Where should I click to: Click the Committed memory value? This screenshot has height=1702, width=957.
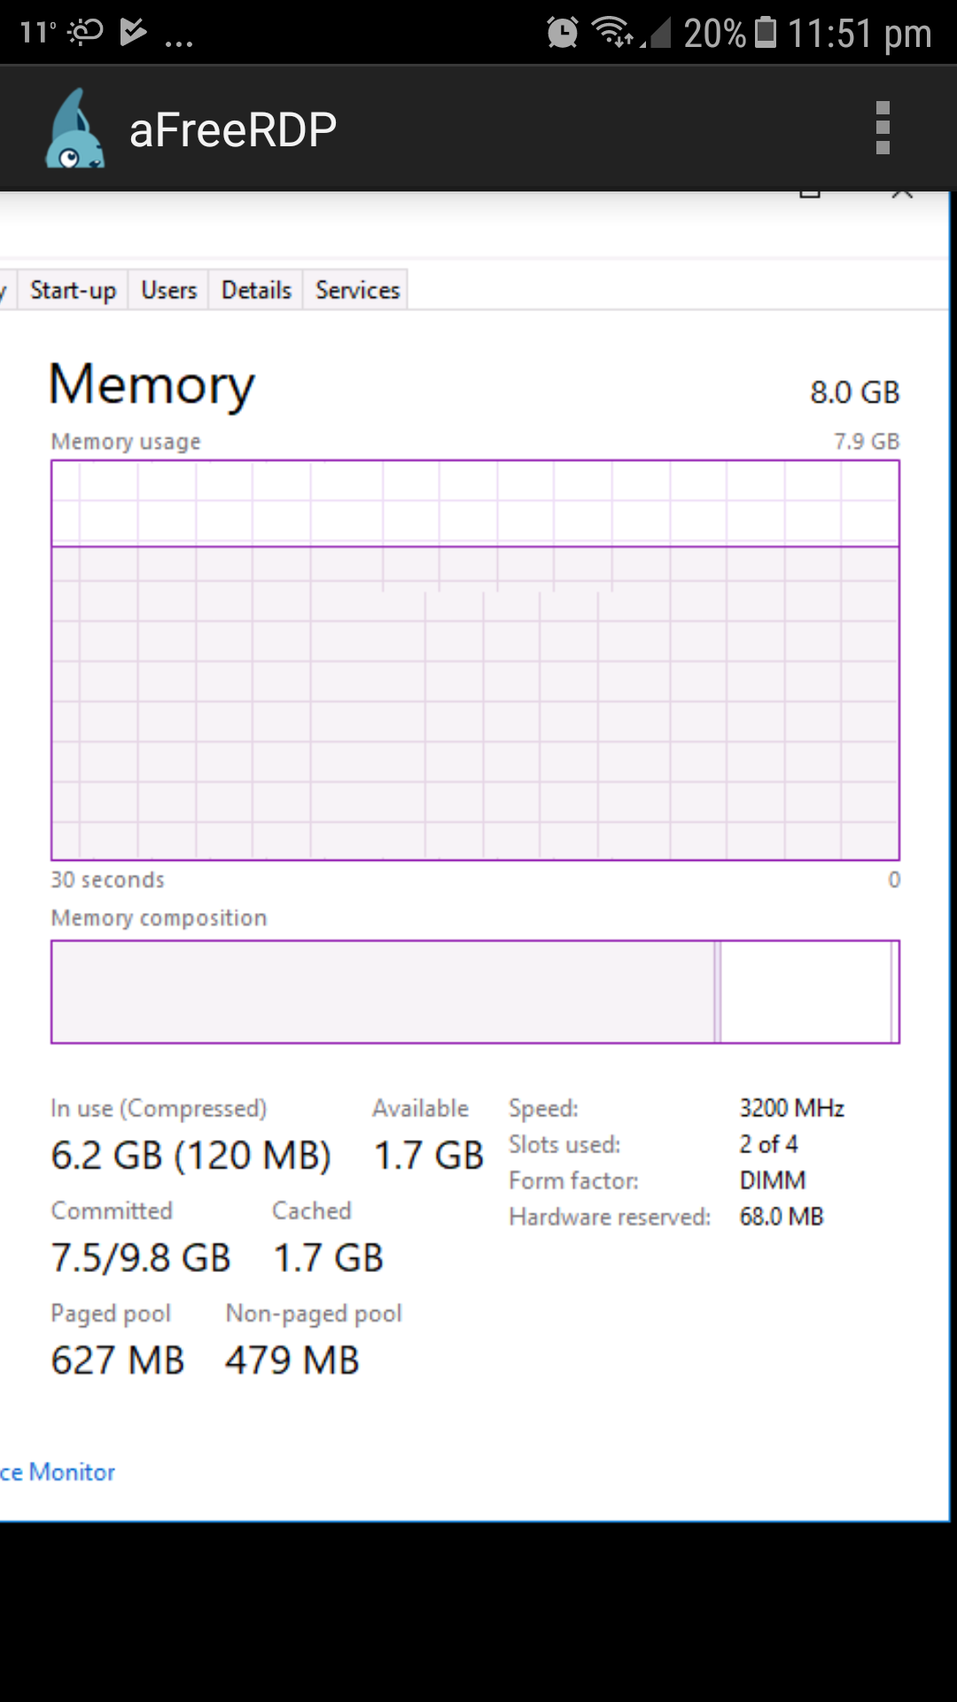140,1255
